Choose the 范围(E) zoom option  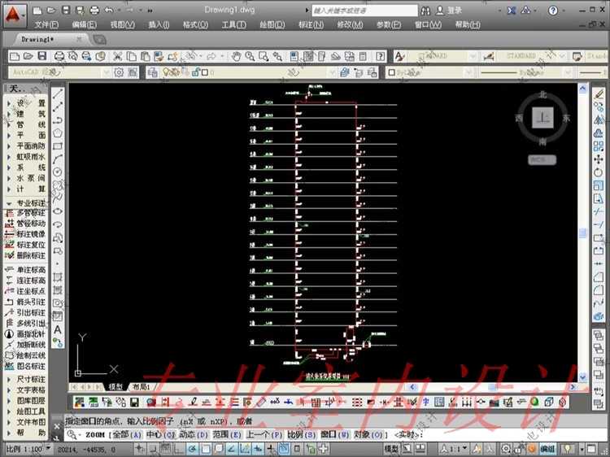[227, 434]
